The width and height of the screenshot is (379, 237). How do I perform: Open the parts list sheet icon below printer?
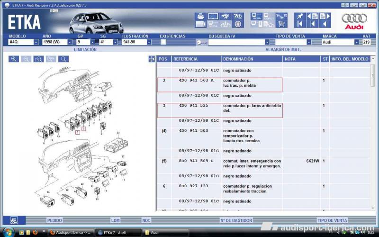tap(200, 24)
